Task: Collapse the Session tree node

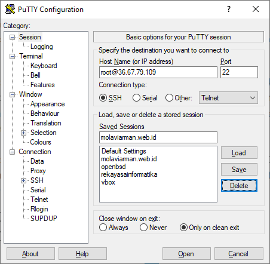Action: [x=12, y=37]
